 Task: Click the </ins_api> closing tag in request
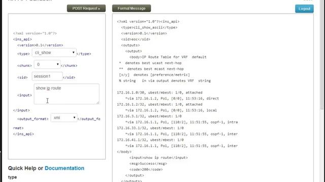[23, 134]
